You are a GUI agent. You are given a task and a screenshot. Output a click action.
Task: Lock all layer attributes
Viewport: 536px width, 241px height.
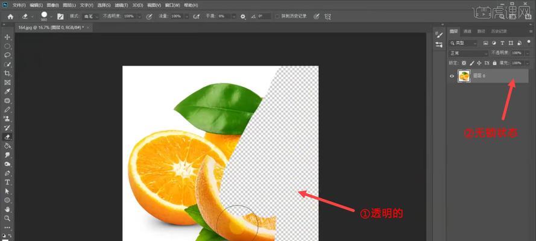pyautogui.click(x=494, y=63)
